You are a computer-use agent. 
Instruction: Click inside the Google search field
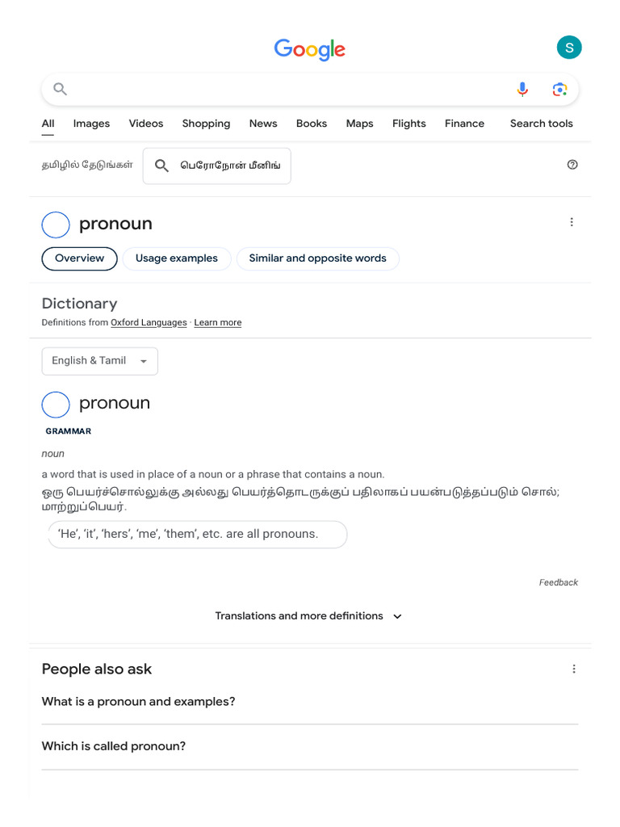pos(283,90)
